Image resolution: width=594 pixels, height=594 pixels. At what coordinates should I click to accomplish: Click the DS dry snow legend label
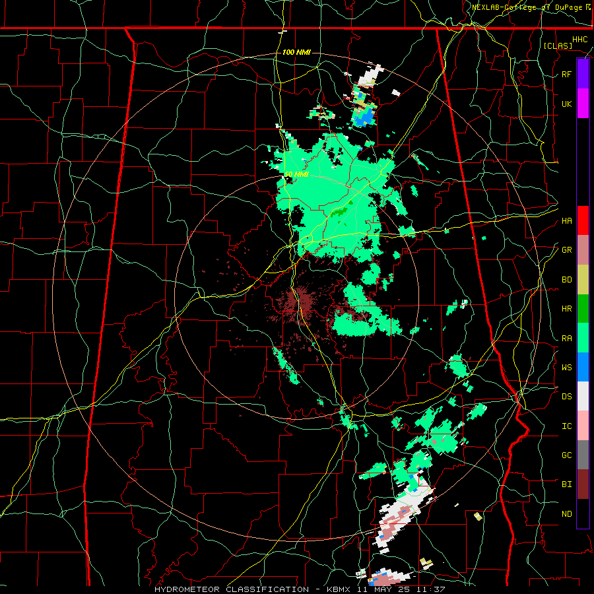(x=567, y=397)
